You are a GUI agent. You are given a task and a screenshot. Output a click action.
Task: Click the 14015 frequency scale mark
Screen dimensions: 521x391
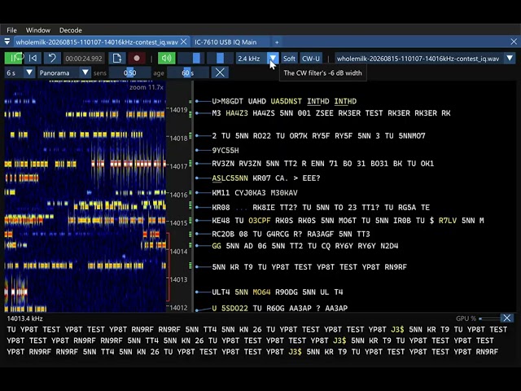[x=179, y=222]
